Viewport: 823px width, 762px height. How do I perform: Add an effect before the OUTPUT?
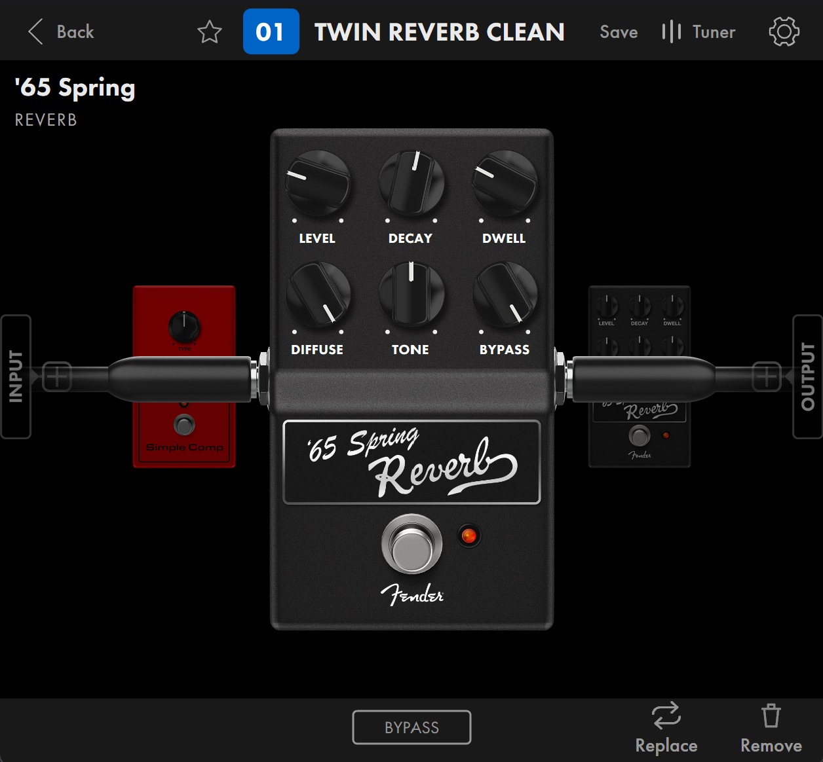click(x=766, y=376)
